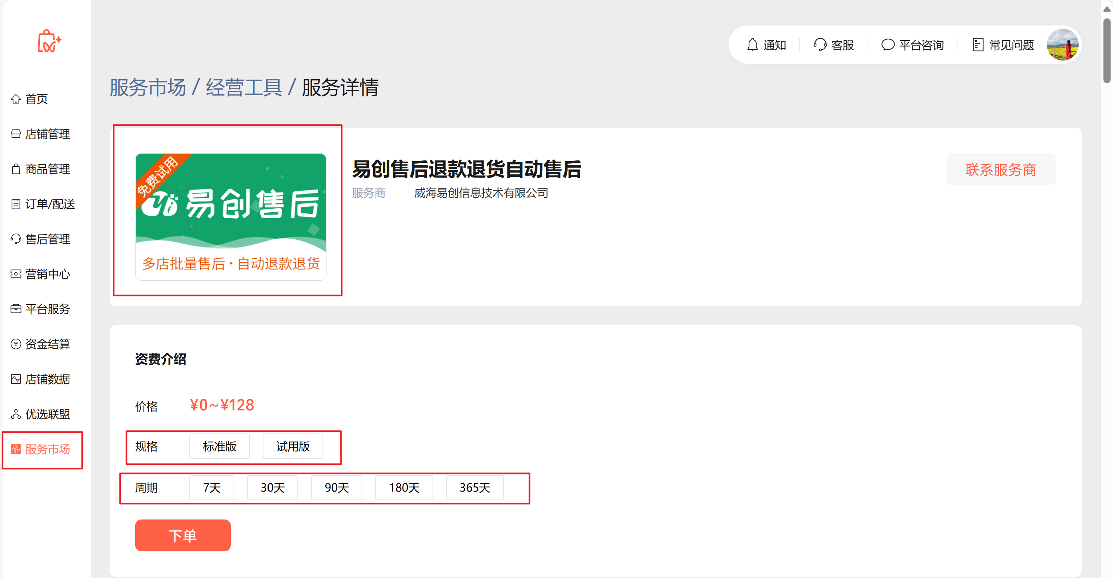Viewport: 1113px width, 578px height.
Task: Go to 营销中心 sidebar item
Action: coord(47,274)
